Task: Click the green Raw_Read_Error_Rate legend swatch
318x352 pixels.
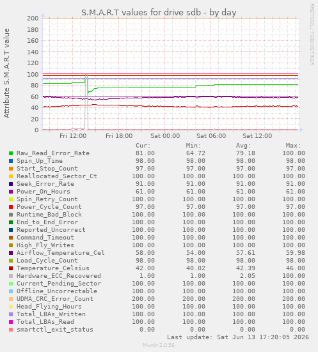Action: point(11,153)
